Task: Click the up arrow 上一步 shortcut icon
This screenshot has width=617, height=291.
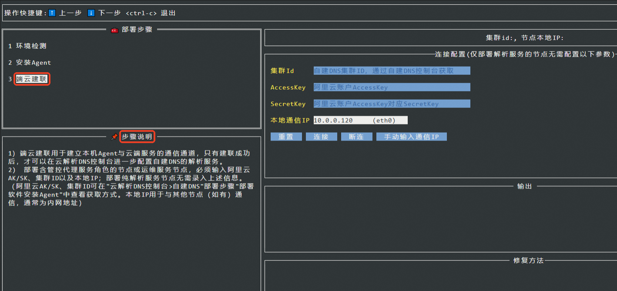Action: pos(52,13)
